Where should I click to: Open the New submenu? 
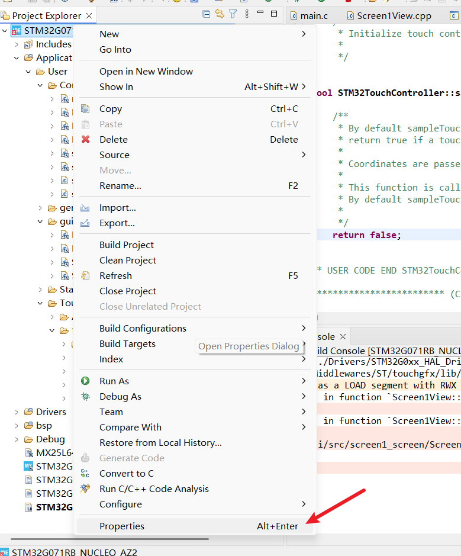(195, 34)
